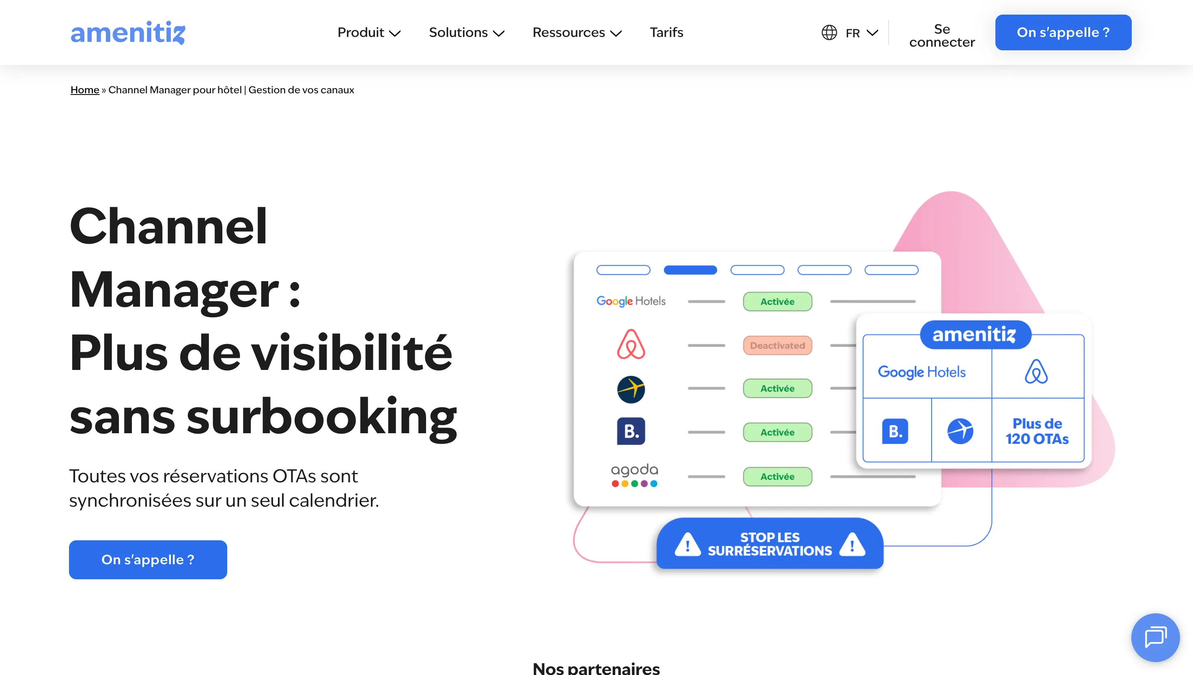Viewport: 1193px width, 675px height.
Task: Click the agoda logo in channel list
Action: (x=634, y=475)
